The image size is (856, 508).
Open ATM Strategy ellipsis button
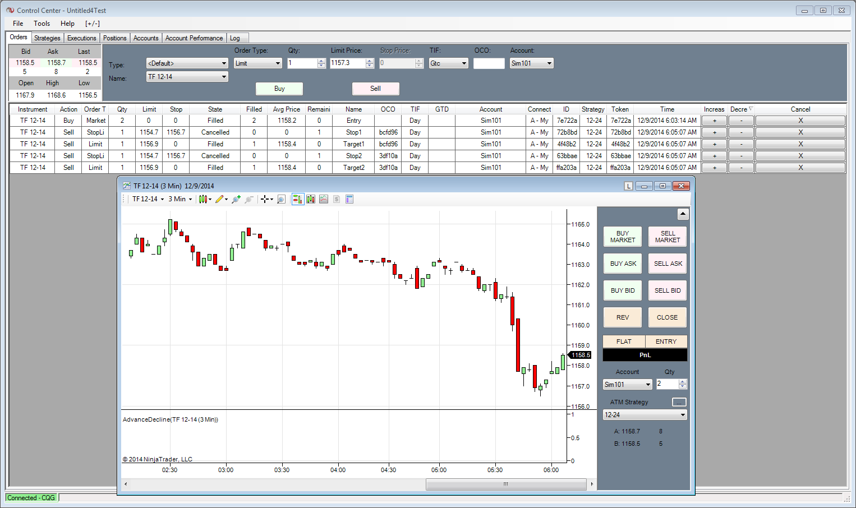tap(679, 402)
